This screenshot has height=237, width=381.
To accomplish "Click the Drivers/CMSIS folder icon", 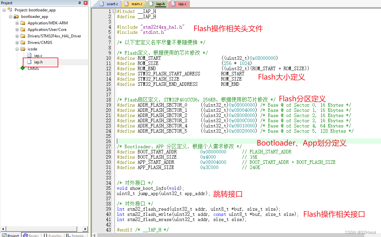I will click(x=23, y=43).
